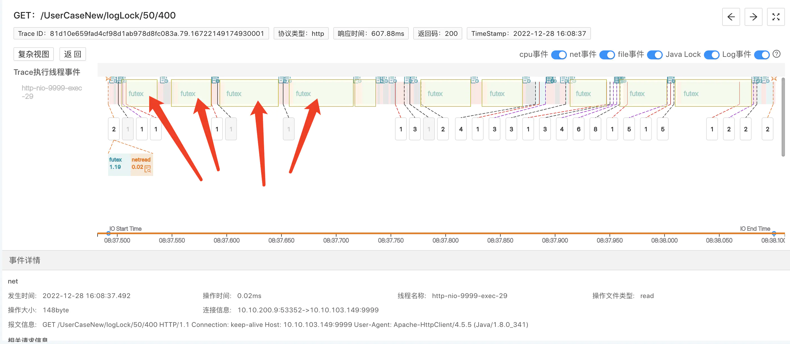This screenshot has width=790, height=344.
Task: Click the previous trace left arrow icon
Action: (x=731, y=17)
